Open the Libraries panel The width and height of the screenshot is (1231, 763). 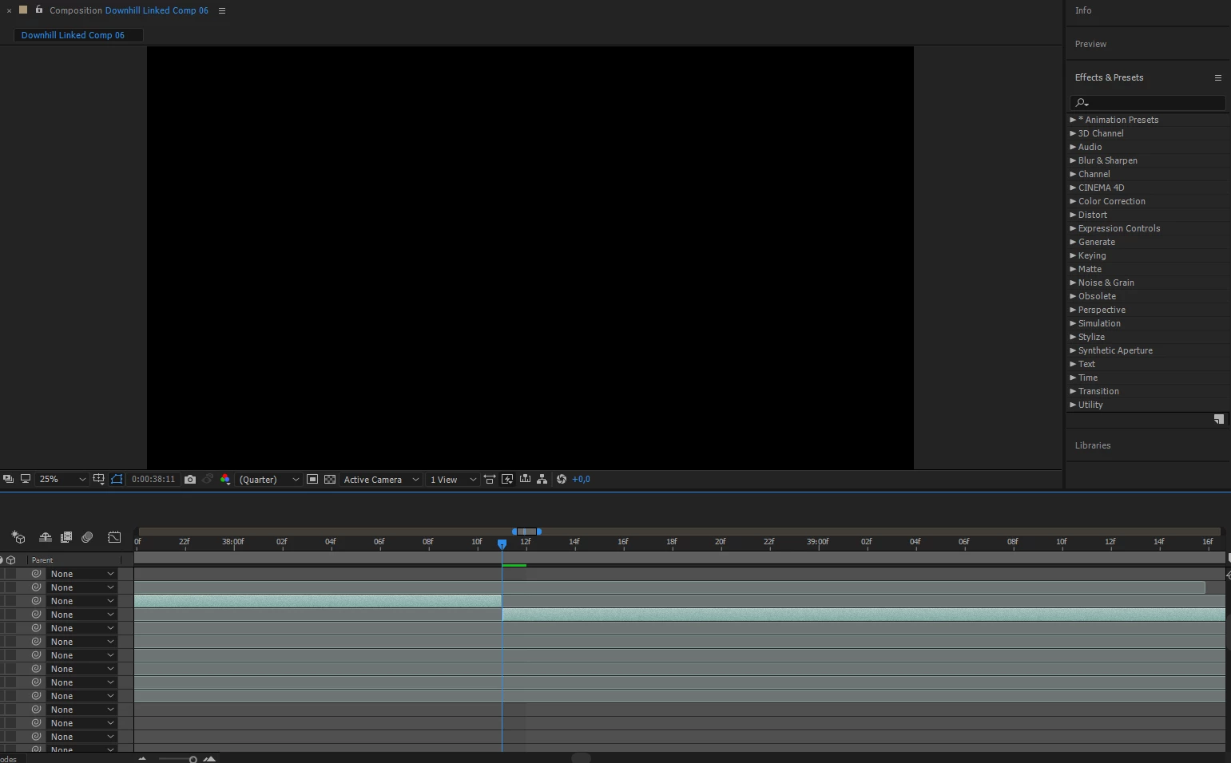[1093, 445]
